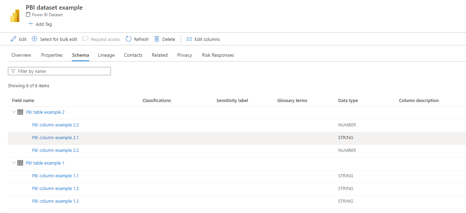Select the Schema tab
Screen dimensions: 466x213
(80, 55)
